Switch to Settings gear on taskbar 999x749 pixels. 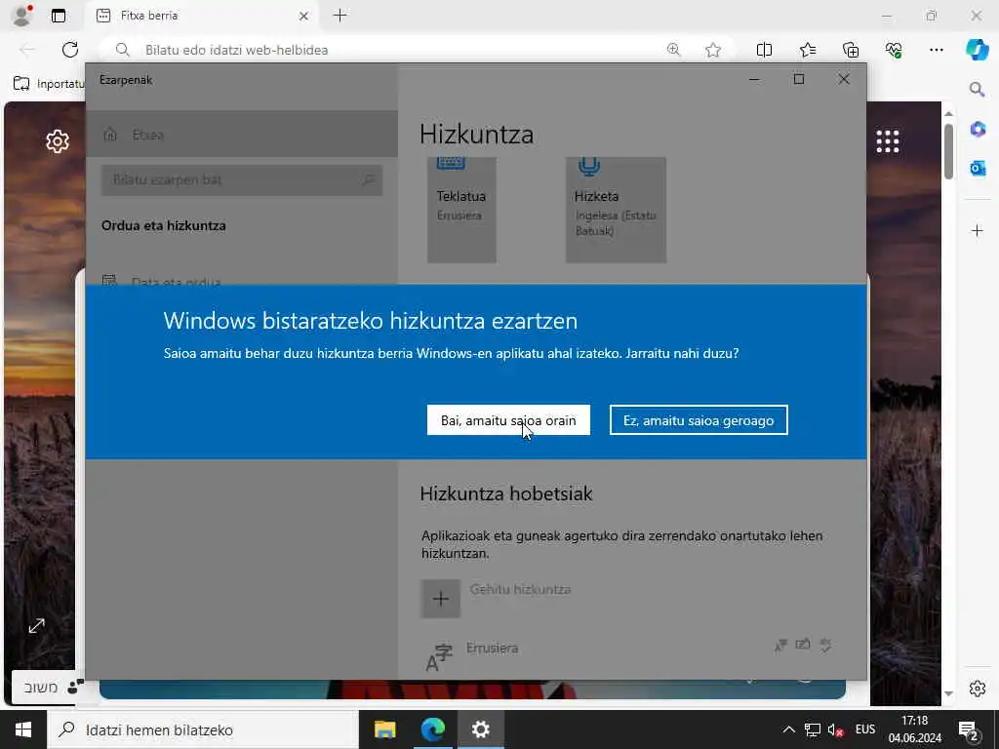(x=480, y=729)
